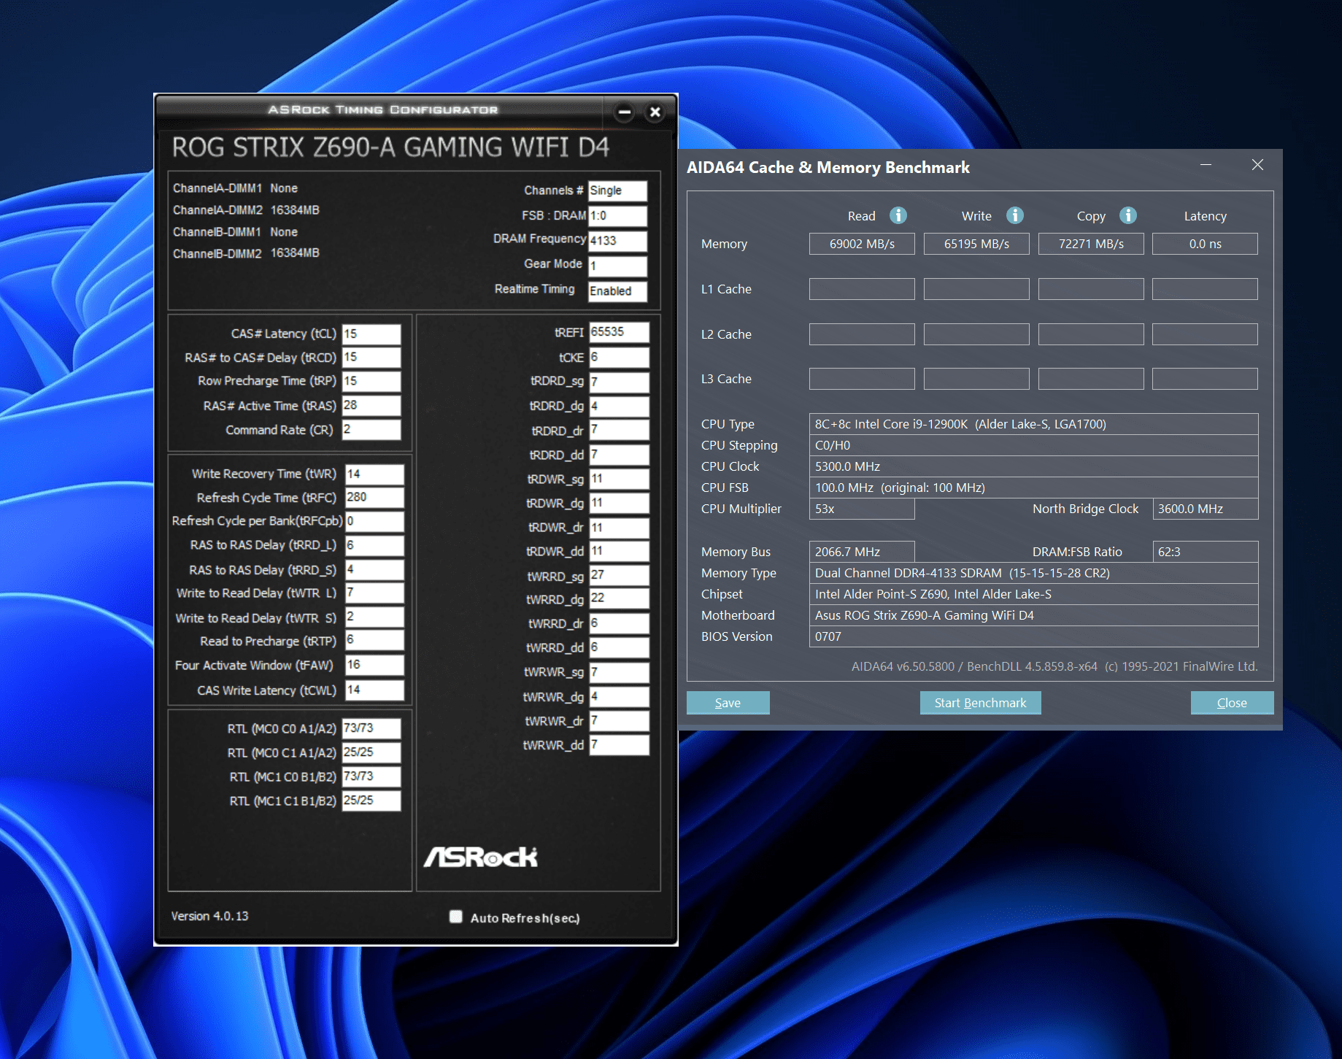The height and width of the screenshot is (1059, 1342).
Task: Select the Command Rate (CR) field
Action: [371, 430]
